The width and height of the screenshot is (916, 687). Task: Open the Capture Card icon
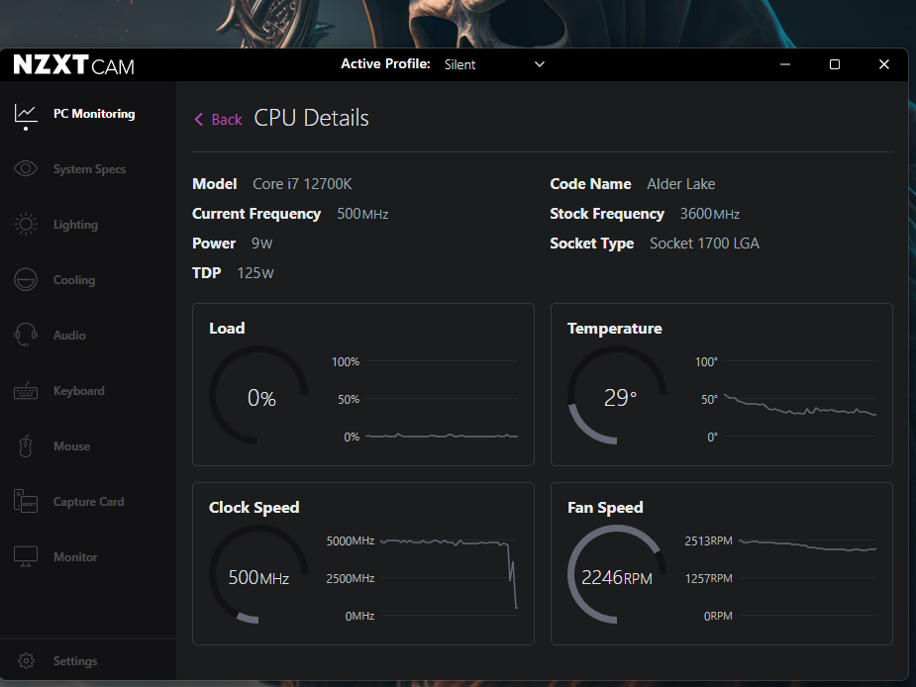pos(26,502)
